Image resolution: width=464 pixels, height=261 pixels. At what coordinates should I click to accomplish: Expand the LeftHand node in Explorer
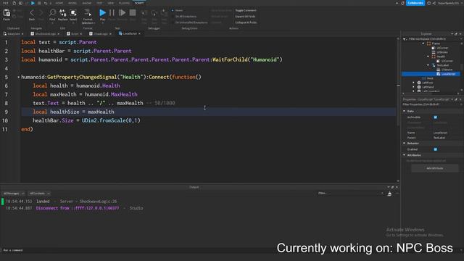click(x=414, y=87)
